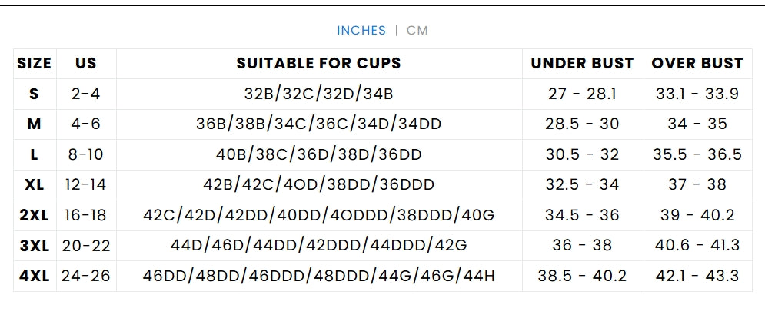Image resolution: width=765 pixels, height=318 pixels.
Task: Select the 32B/32C/32D/34B cups cell
Action: 318,94
